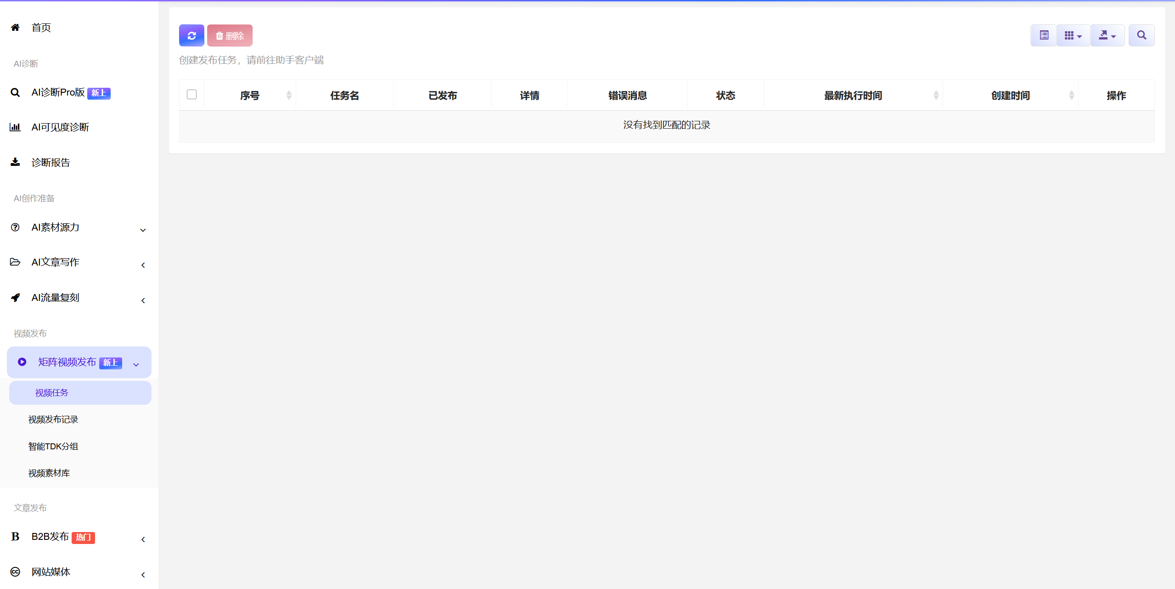Image resolution: width=1175 pixels, height=589 pixels.
Task: Click the question circle icon beside AI素材源力
Action: tap(15, 227)
